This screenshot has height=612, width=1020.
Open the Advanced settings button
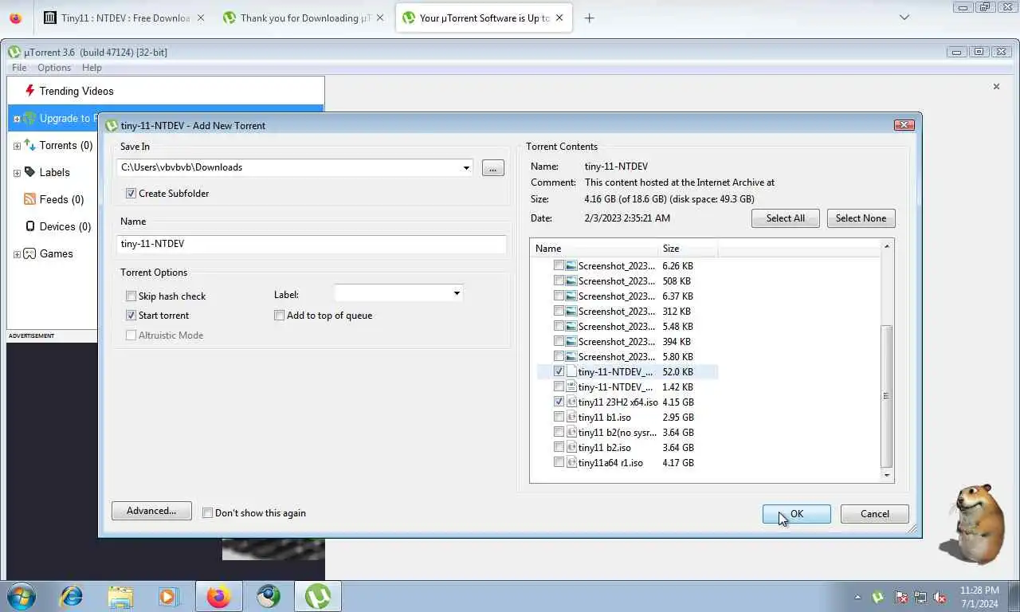coord(151,511)
